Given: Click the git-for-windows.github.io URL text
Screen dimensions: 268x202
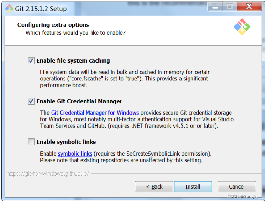Looking at the screenshot, I should coord(48,174).
